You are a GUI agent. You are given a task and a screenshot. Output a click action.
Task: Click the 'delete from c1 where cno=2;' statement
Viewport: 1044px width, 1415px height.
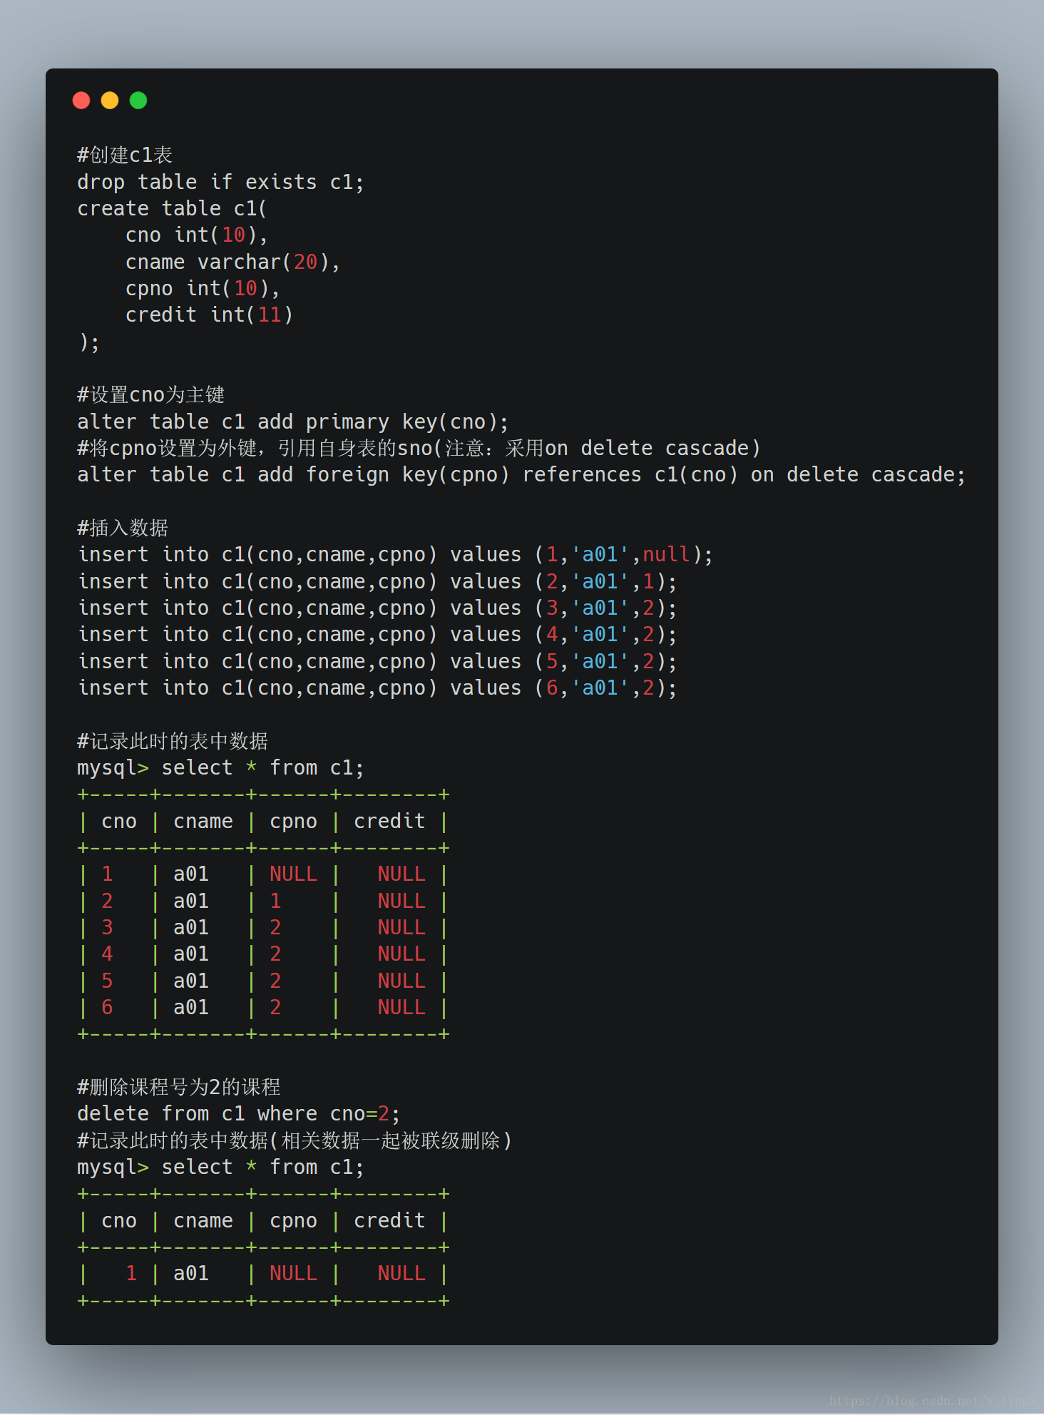click(239, 1113)
